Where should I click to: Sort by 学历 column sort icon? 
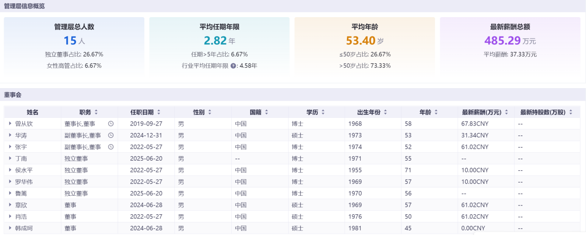pos(323,112)
